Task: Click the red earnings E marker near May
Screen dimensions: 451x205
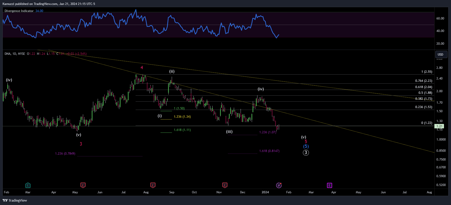Action: (x=83, y=185)
